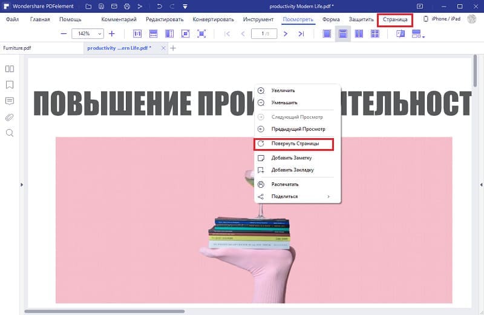This screenshot has width=484, height=315.
Task: Zoom in with the plus button
Action: [x=112, y=33]
